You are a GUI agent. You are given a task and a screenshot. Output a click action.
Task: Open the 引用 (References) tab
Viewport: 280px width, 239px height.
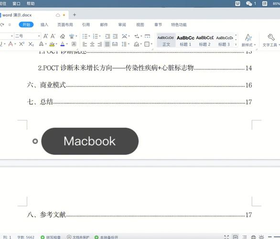[x=86, y=25]
